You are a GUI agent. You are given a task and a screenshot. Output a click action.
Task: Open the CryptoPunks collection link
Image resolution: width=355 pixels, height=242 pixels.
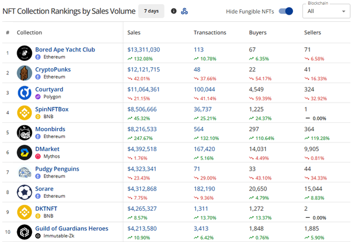click(53, 70)
